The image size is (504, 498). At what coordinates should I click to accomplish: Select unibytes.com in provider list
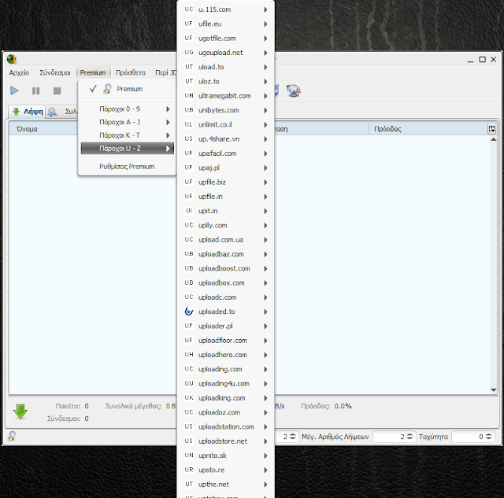click(x=226, y=110)
